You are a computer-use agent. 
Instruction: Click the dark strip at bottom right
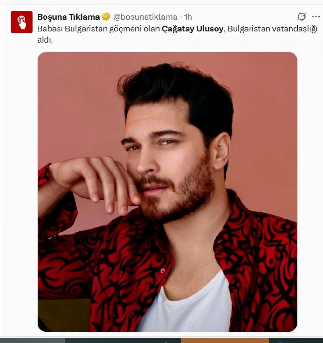click(x=296, y=340)
